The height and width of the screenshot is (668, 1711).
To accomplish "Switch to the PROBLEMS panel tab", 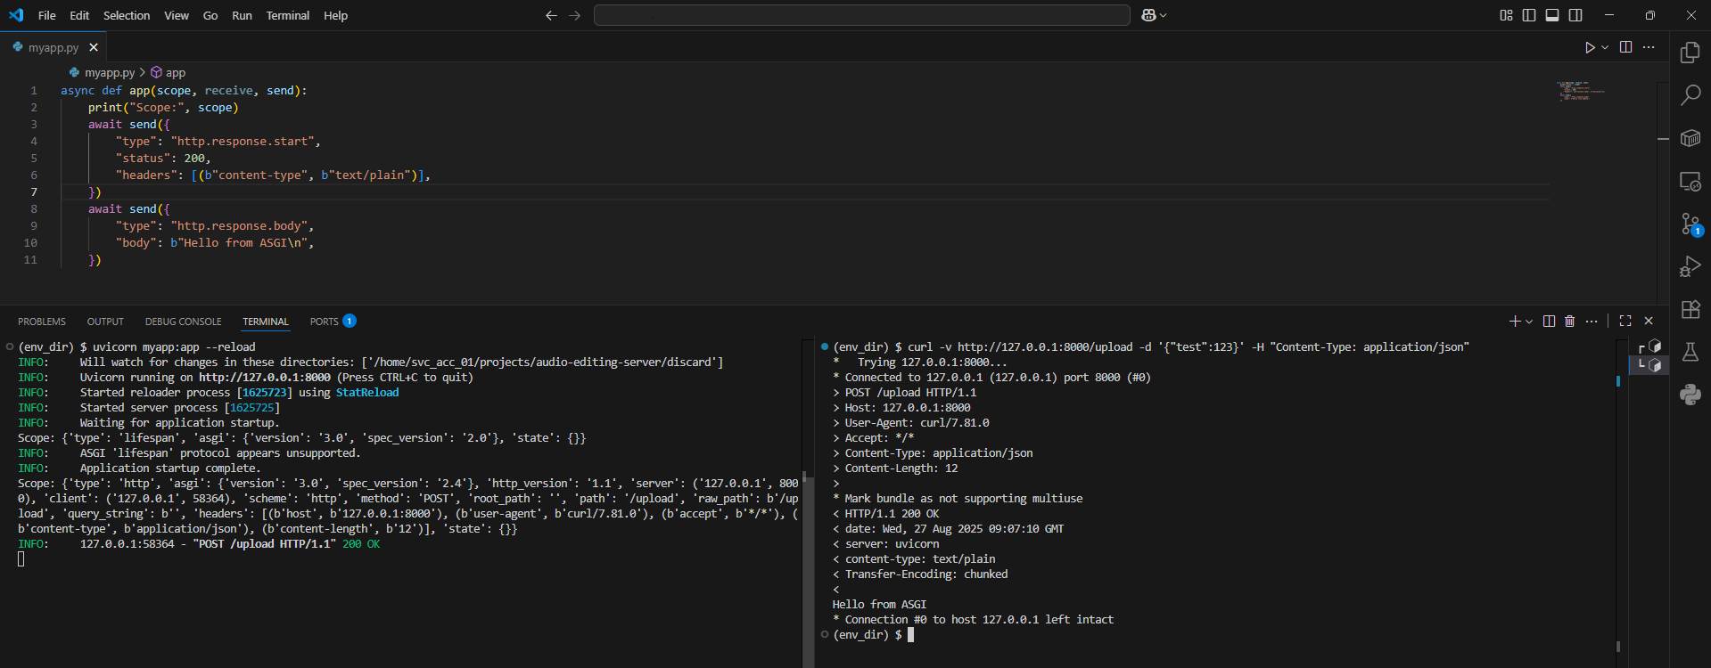I will click(x=42, y=322).
